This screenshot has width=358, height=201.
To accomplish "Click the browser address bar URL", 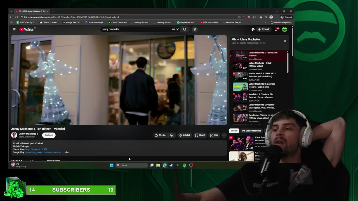I will point(72,17).
